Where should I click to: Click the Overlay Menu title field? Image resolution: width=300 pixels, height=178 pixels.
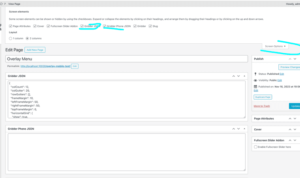(x=126, y=59)
